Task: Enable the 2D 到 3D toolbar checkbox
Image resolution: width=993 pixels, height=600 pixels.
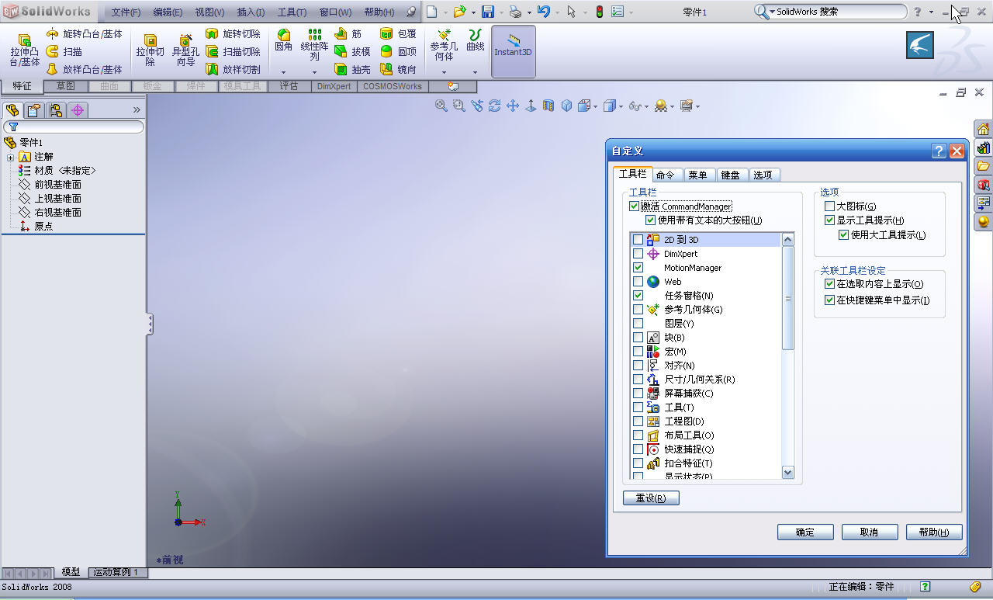Action: (638, 240)
